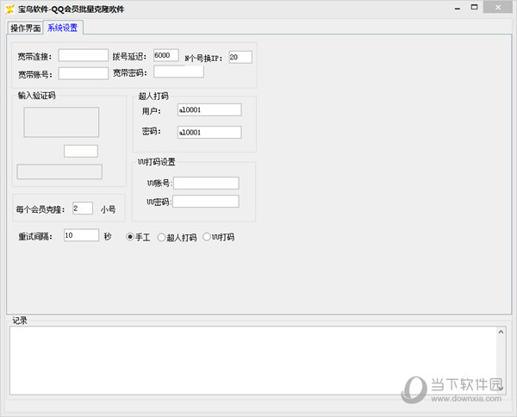Image resolution: width=517 pixels, height=417 pixels.
Task: Select the 系统设置 tab
Action: pyautogui.click(x=62, y=28)
